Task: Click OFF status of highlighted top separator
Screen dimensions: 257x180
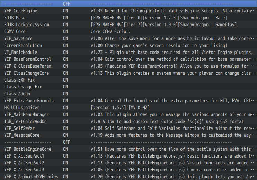Action: pos(67,4)
